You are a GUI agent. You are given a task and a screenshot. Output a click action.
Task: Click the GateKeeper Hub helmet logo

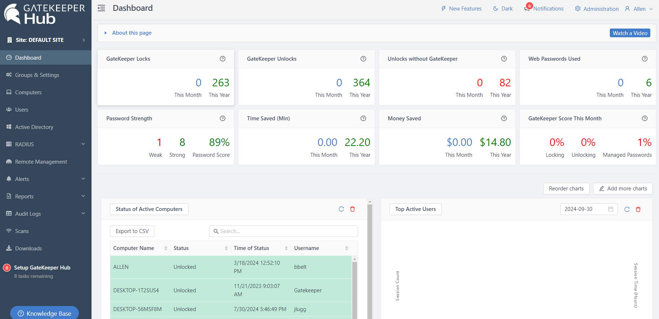[x=12, y=14]
